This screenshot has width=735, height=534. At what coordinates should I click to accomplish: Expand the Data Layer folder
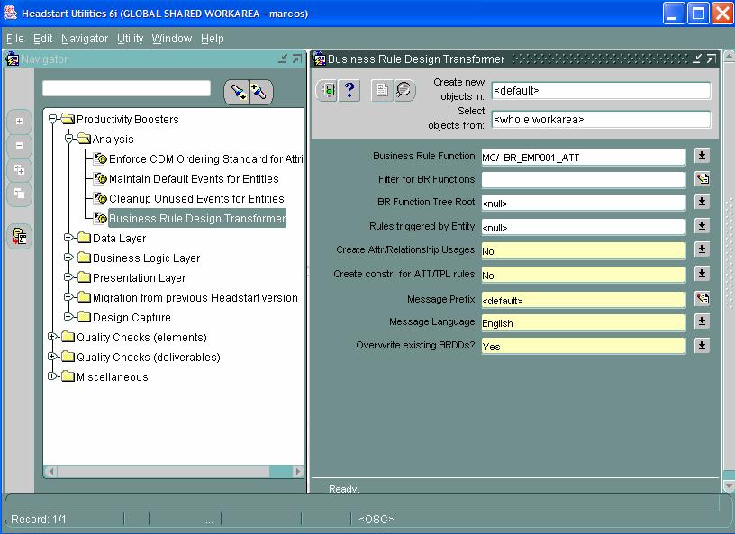click(x=69, y=239)
